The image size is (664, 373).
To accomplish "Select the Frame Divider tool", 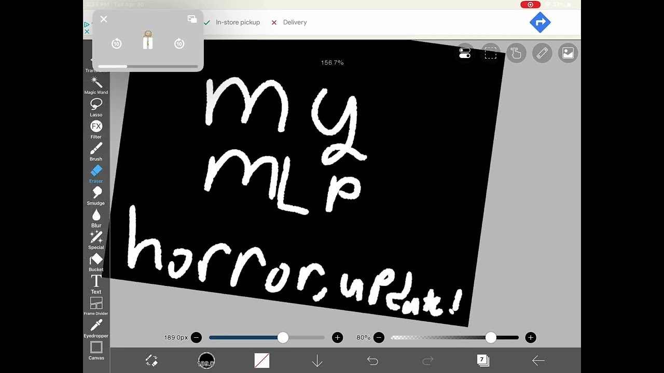I will [96, 306].
